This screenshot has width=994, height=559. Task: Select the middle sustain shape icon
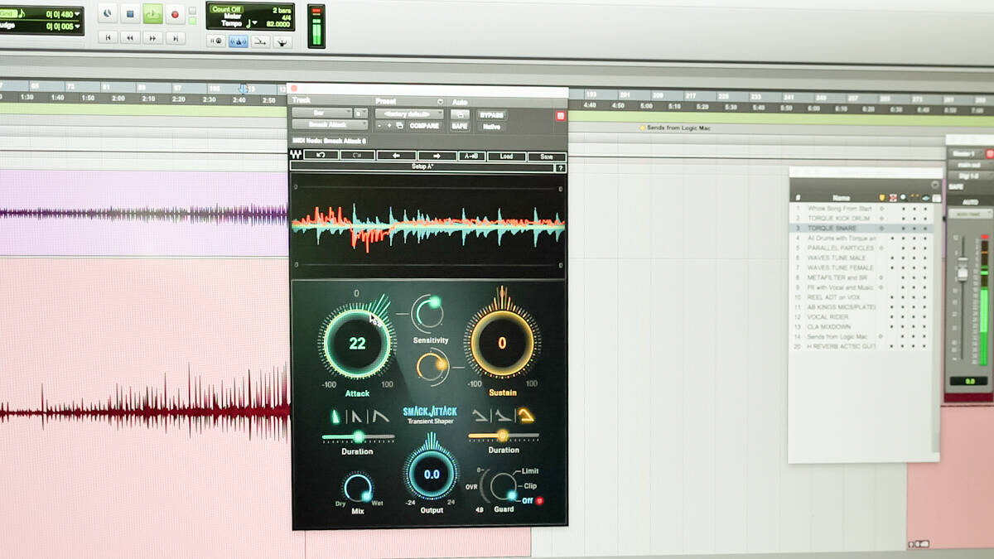(503, 416)
